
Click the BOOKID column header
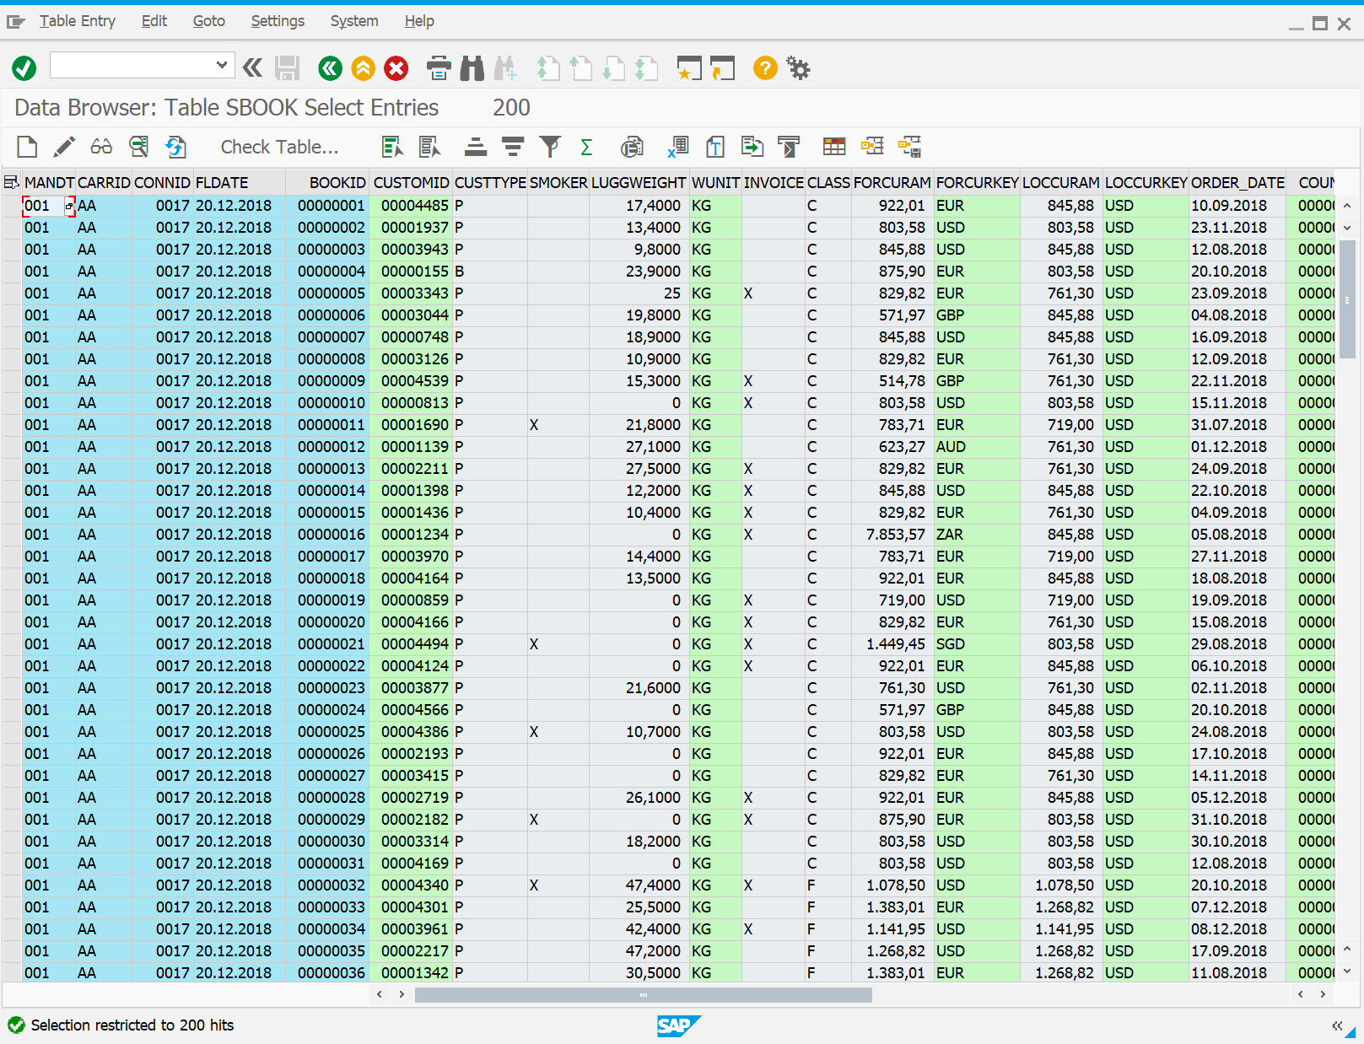click(x=328, y=183)
